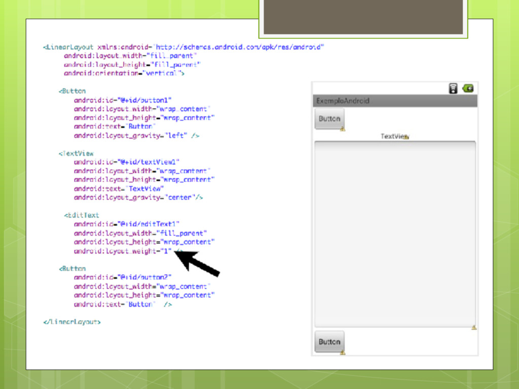The width and height of the screenshot is (519, 389).
Task: Click the android:layout_weight="1" line
Action: pyautogui.click(x=128, y=251)
